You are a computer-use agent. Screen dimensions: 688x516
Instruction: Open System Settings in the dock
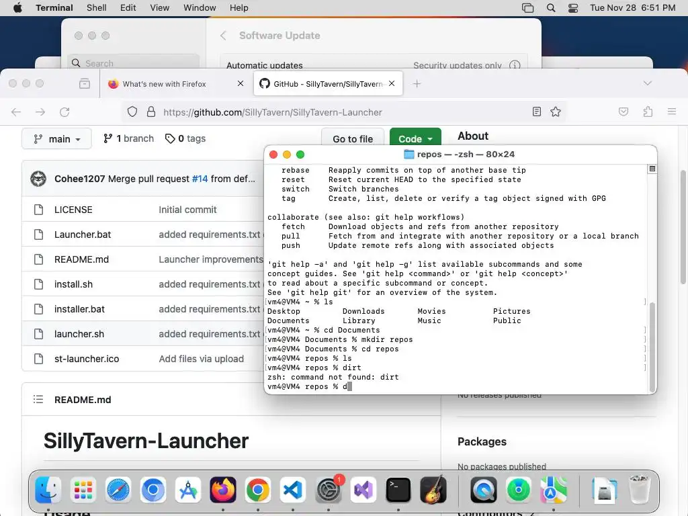click(328, 489)
